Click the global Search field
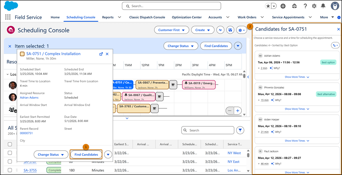 (x=171, y=6)
